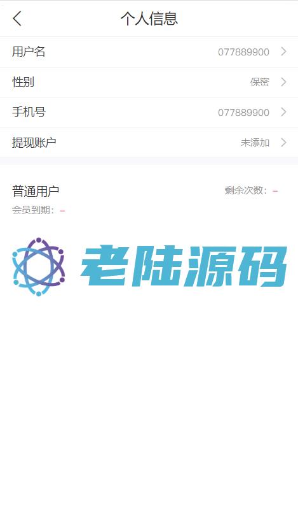Click the atom-shaped logo icon
The height and width of the screenshot is (532, 298).
click(38, 267)
